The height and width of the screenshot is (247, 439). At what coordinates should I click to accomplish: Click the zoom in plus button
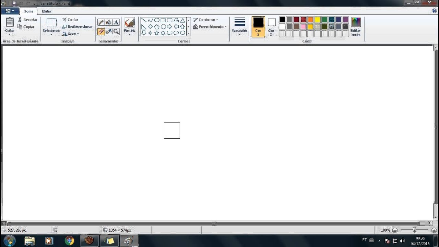pos(434,230)
